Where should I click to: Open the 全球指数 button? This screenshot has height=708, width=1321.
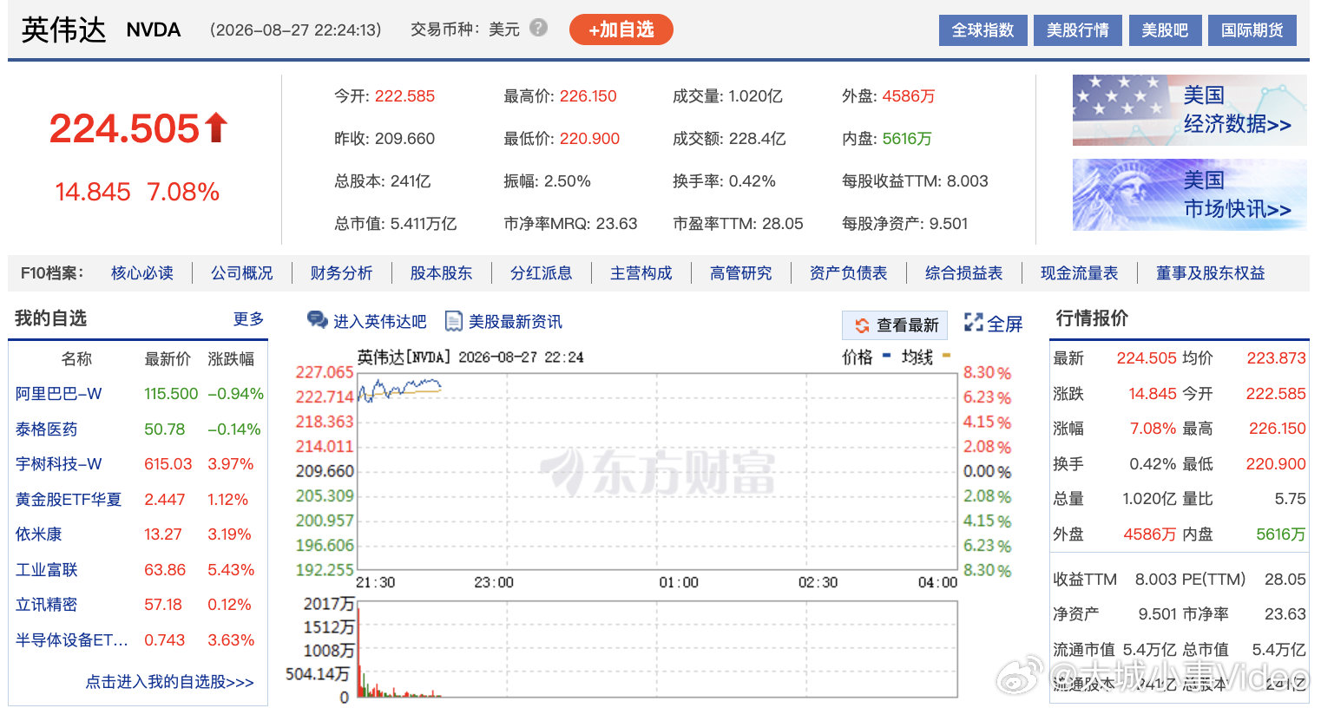983,30
